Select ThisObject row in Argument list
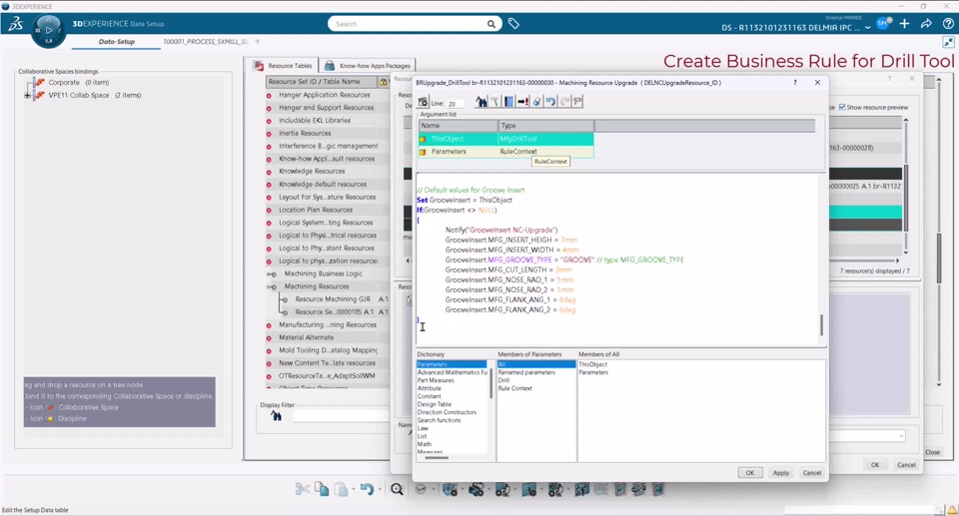The height and width of the screenshot is (516, 959). tap(505, 139)
